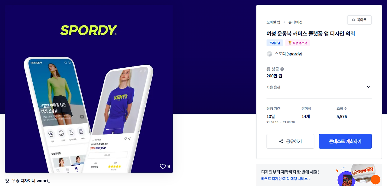Click the help icon next to 총 상금
Screen dimensions: 387x191
[x=282, y=69]
